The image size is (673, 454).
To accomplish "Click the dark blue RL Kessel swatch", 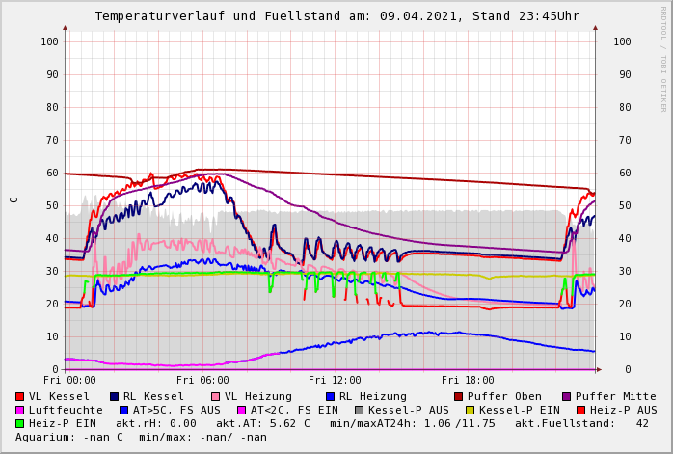I will (115, 396).
